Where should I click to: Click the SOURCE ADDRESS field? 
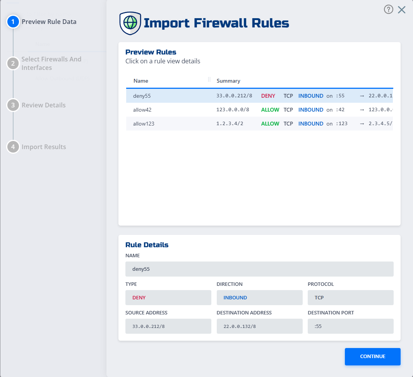168,326
